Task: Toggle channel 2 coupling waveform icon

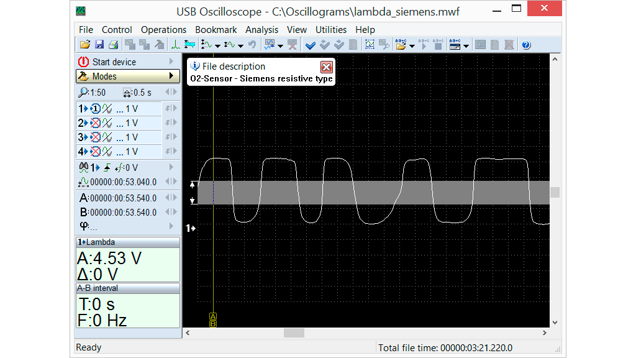Action: 107,123
